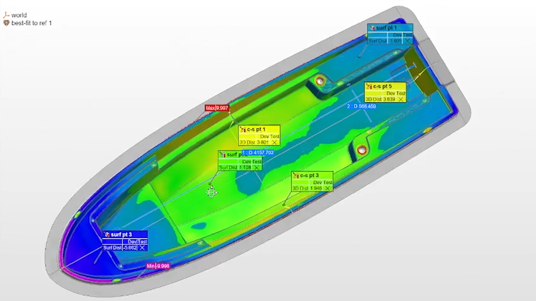
Task: Click the test X mark in c-s pt 5
Action: (401, 99)
